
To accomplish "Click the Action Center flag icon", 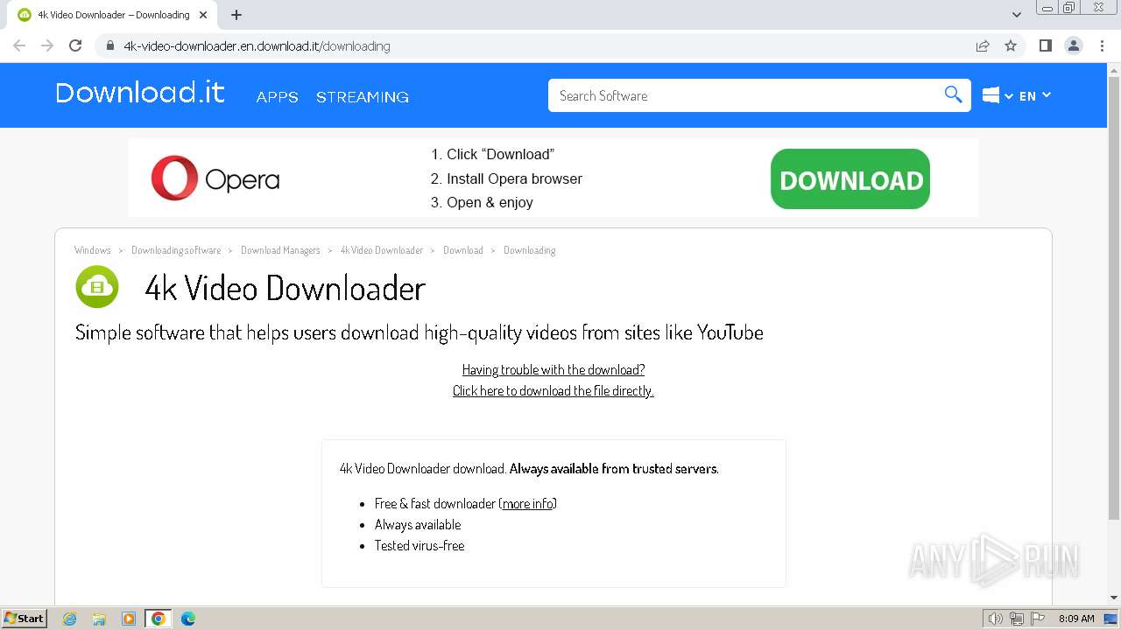I will click(1038, 619).
